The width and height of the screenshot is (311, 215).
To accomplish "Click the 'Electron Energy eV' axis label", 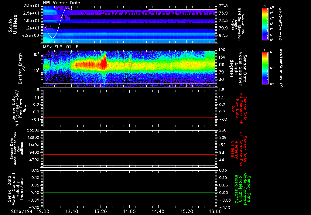I will point(22,68).
